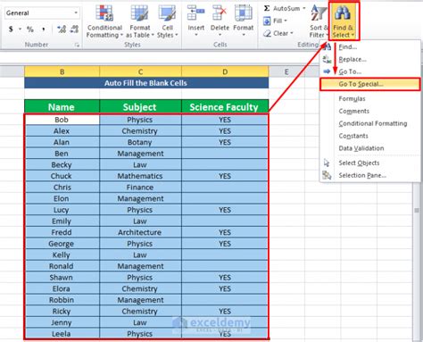The height and width of the screenshot is (342, 423).
Task: Click the Selection Pane icon
Action: (327, 175)
